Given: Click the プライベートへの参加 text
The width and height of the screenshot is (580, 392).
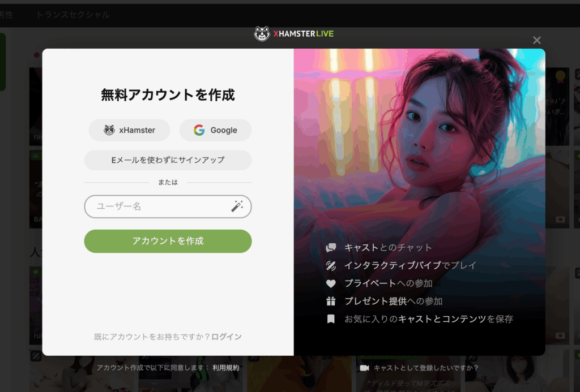Looking at the screenshot, I should [x=389, y=283].
